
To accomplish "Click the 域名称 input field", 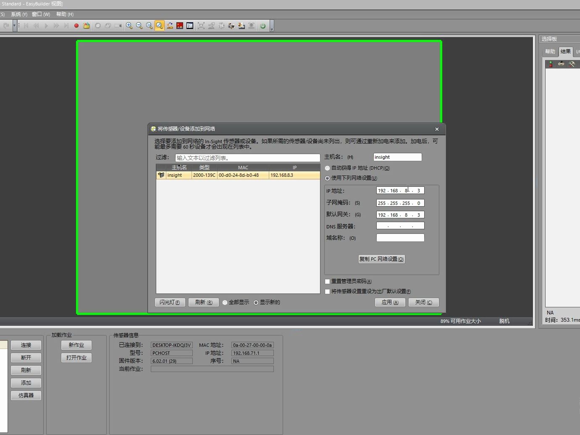I will pyautogui.click(x=400, y=238).
